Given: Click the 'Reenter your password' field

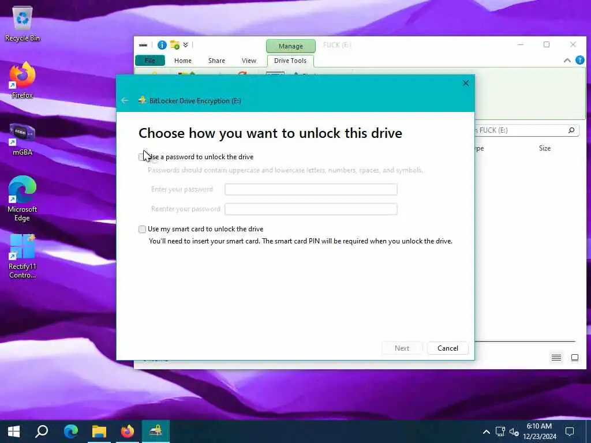Looking at the screenshot, I should coord(311,209).
